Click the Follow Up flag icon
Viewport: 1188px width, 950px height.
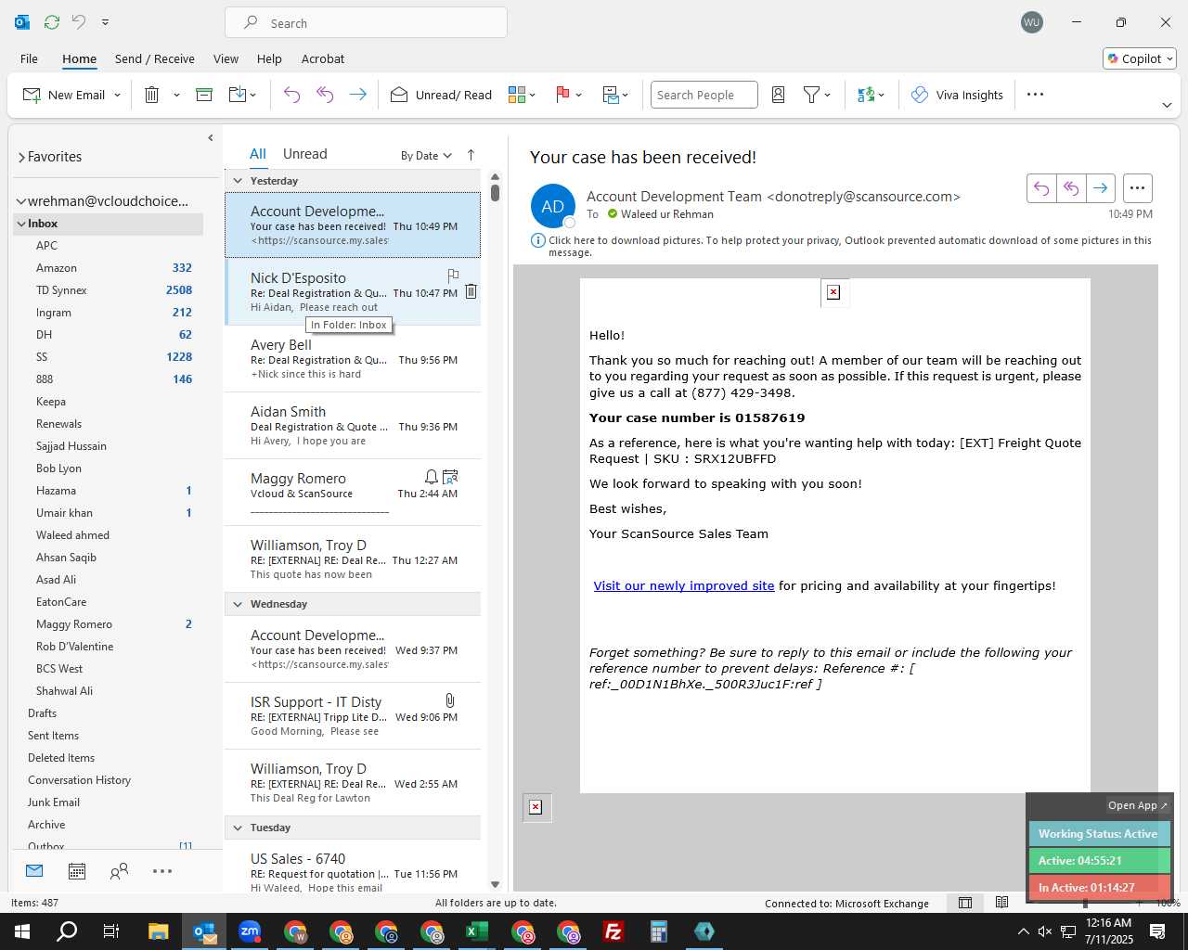click(562, 95)
